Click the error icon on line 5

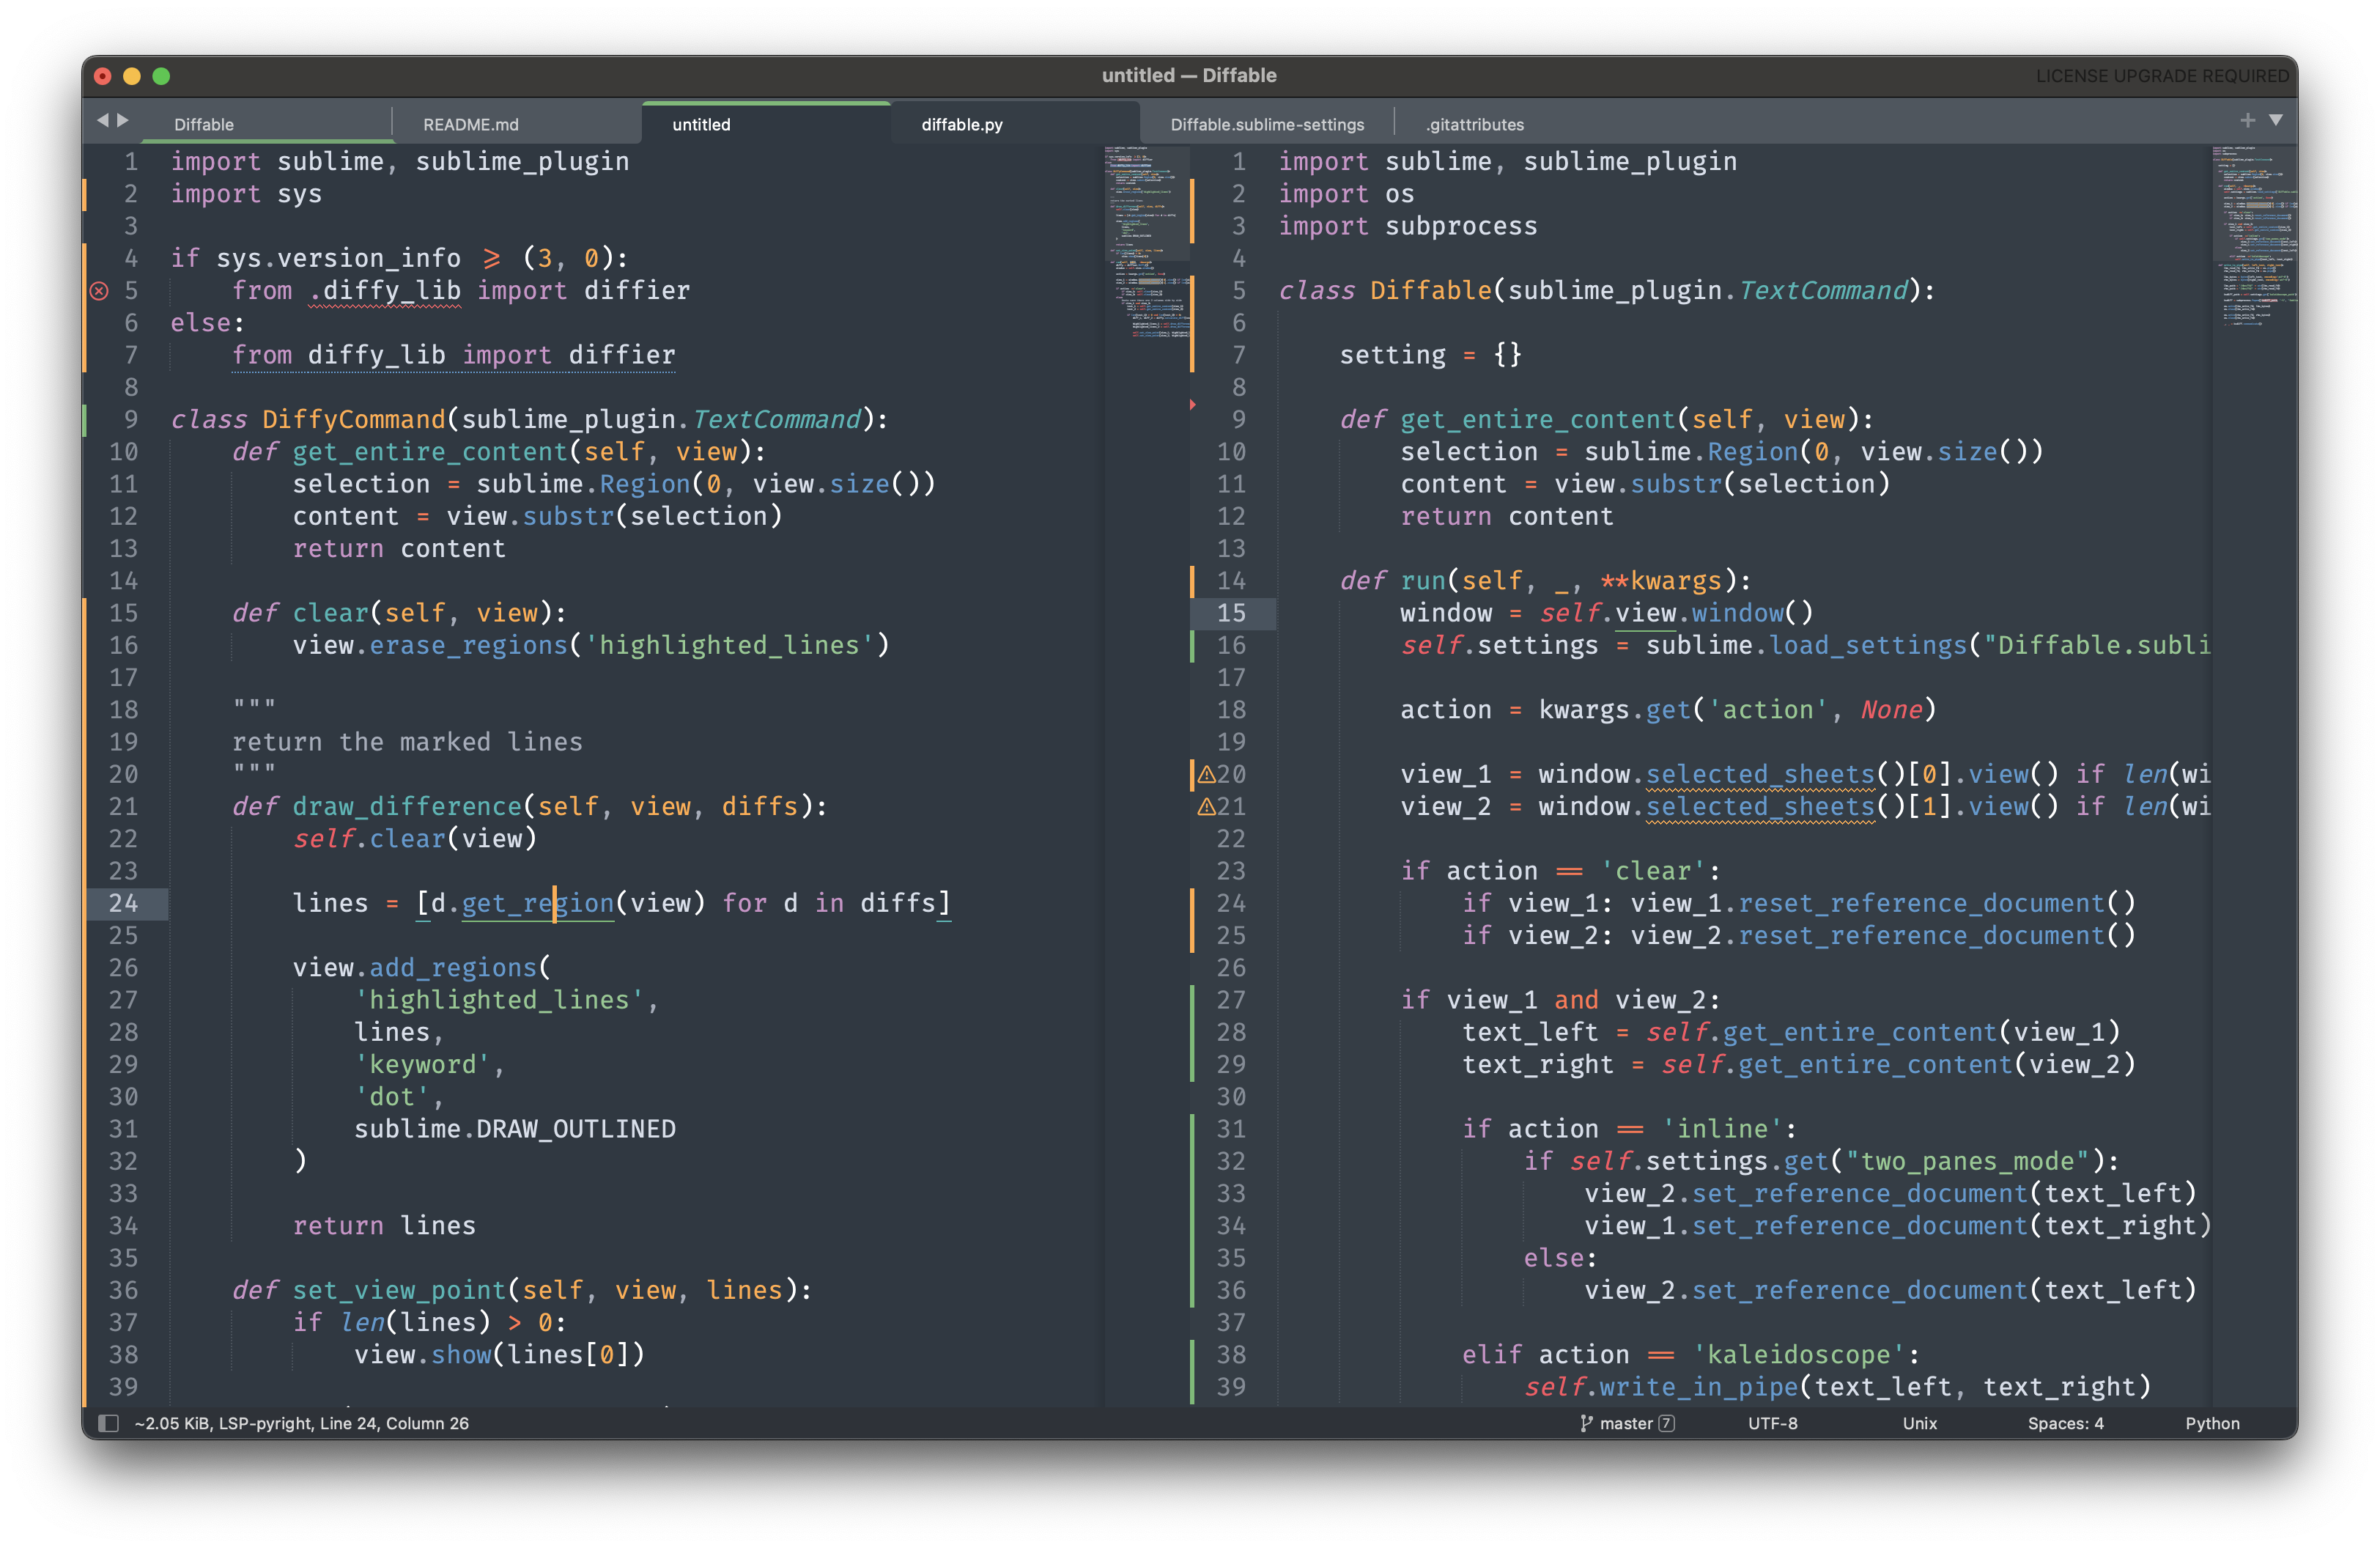pyautogui.click(x=99, y=291)
